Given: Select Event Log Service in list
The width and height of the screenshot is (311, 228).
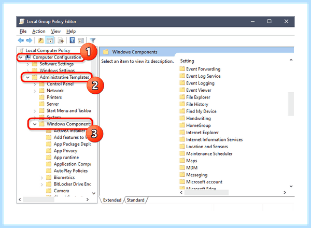Looking at the screenshot, I should [x=203, y=76].
